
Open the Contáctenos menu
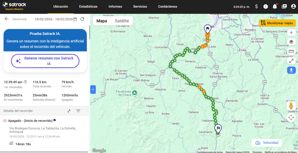coord(167,6)
